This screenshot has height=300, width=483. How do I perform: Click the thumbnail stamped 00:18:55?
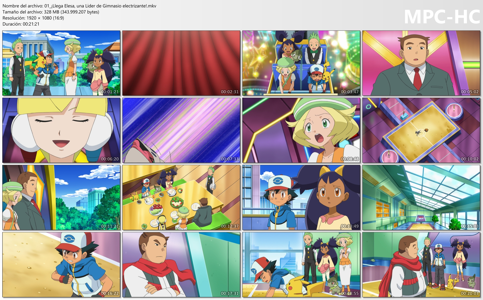pos(301,265)
